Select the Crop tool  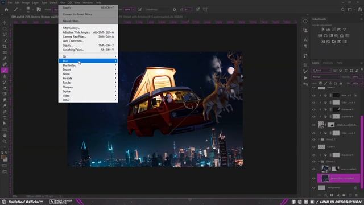click(x=5, y=47)
